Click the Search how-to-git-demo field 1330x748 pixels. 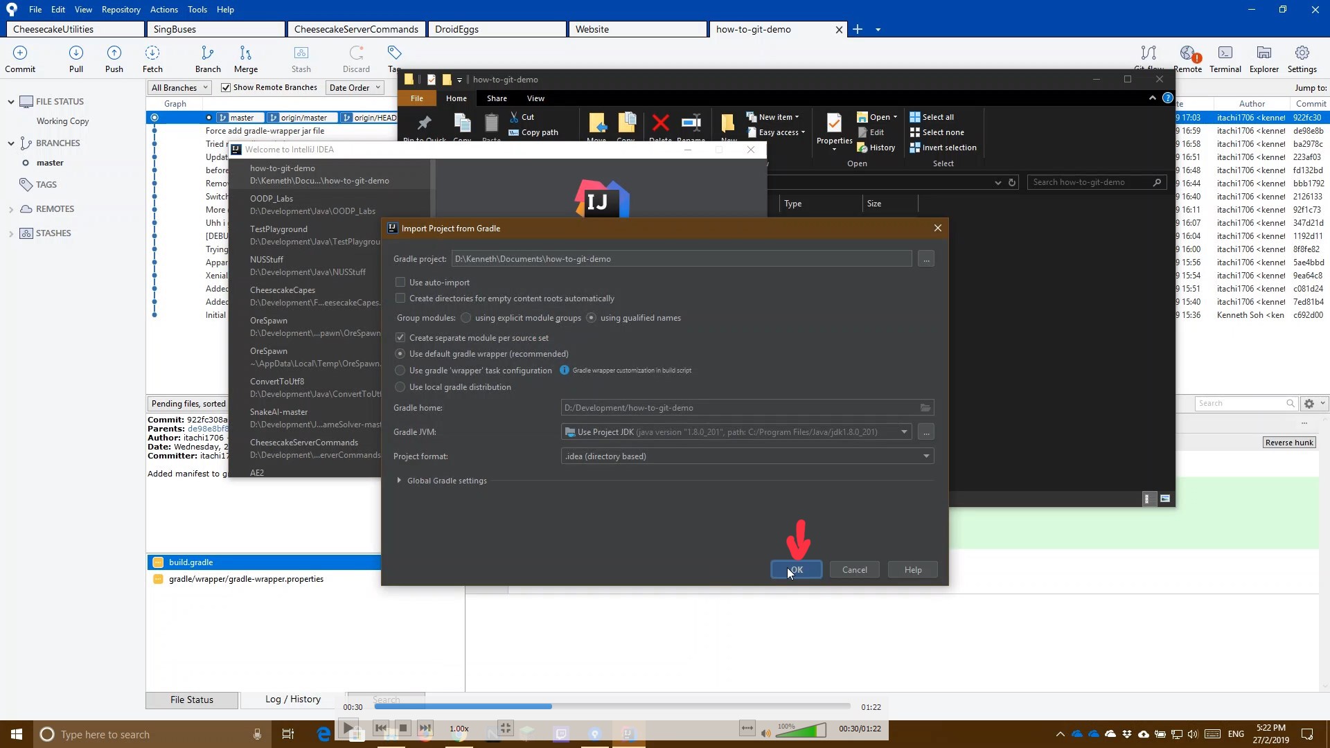(x=1096, y=182)
